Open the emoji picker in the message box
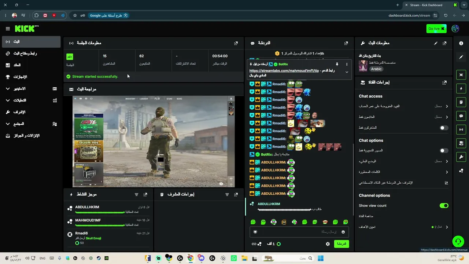The image size is (469, 264). [343, 232]
